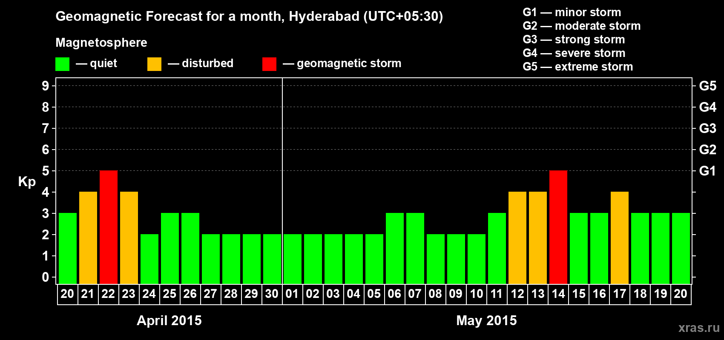Click the green bar for May 19
This screenshot has width=724, height=340.
pyautogui.click(x=661, y=249)
